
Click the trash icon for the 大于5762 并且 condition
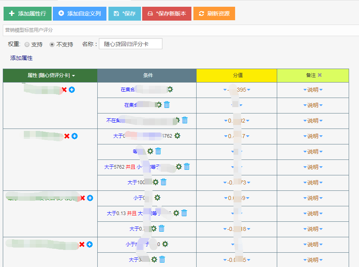187,167
